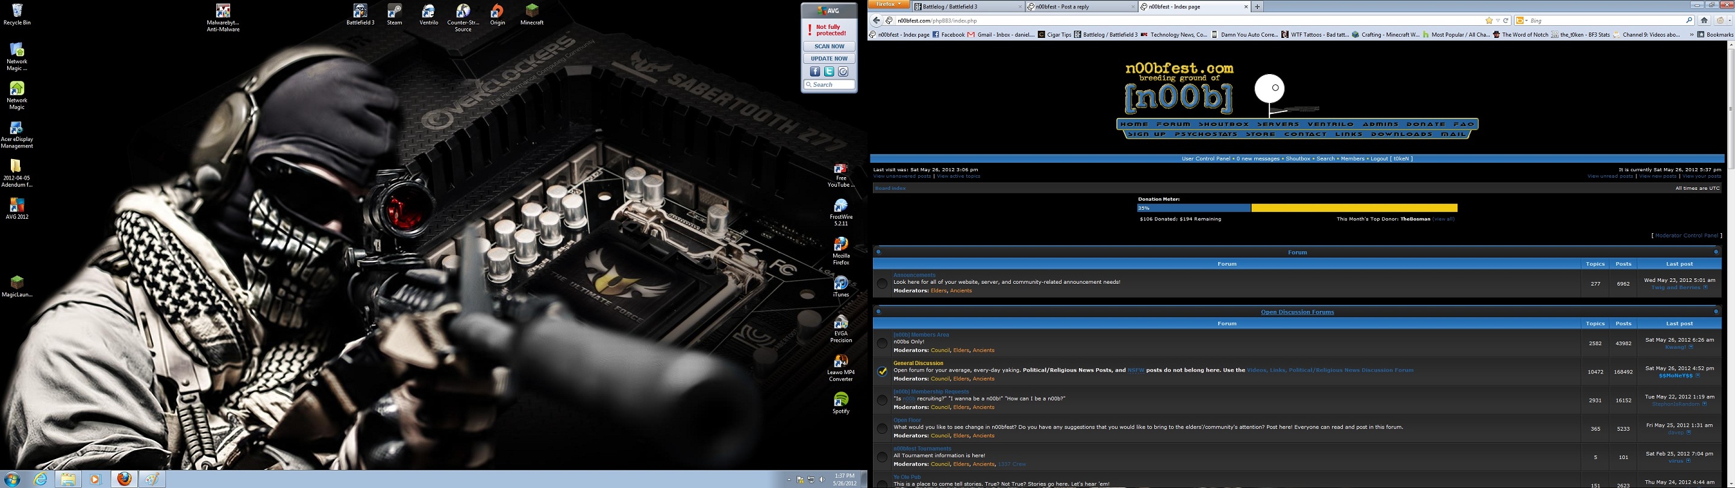Open Internet Explorer from the taskbar
The width and height of the screenshot is (1735, 488).
(x=41, y=479)
